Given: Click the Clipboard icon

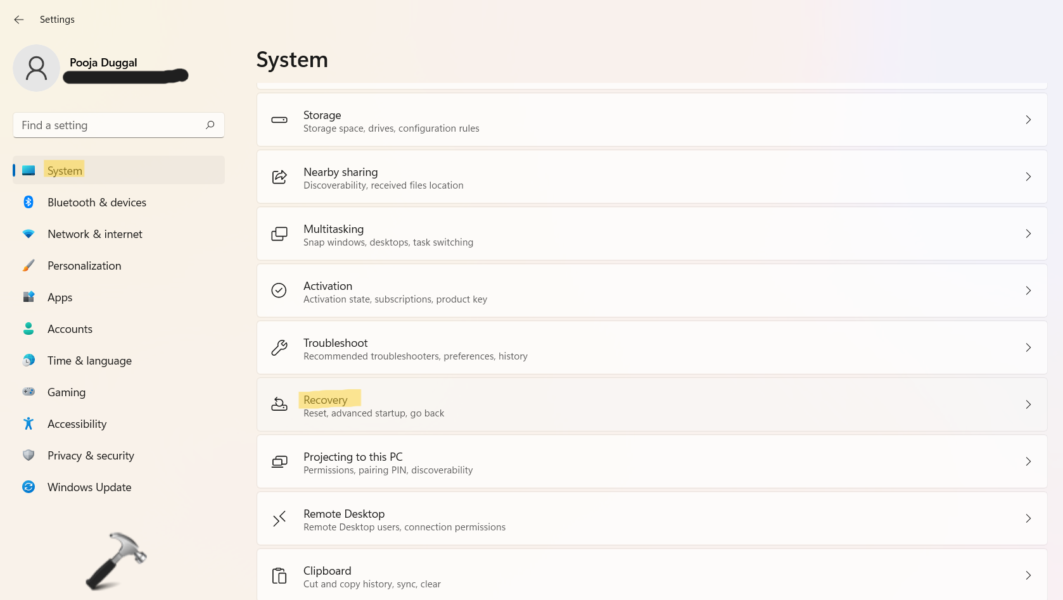Looking at the screenshot, I should 279,575.
